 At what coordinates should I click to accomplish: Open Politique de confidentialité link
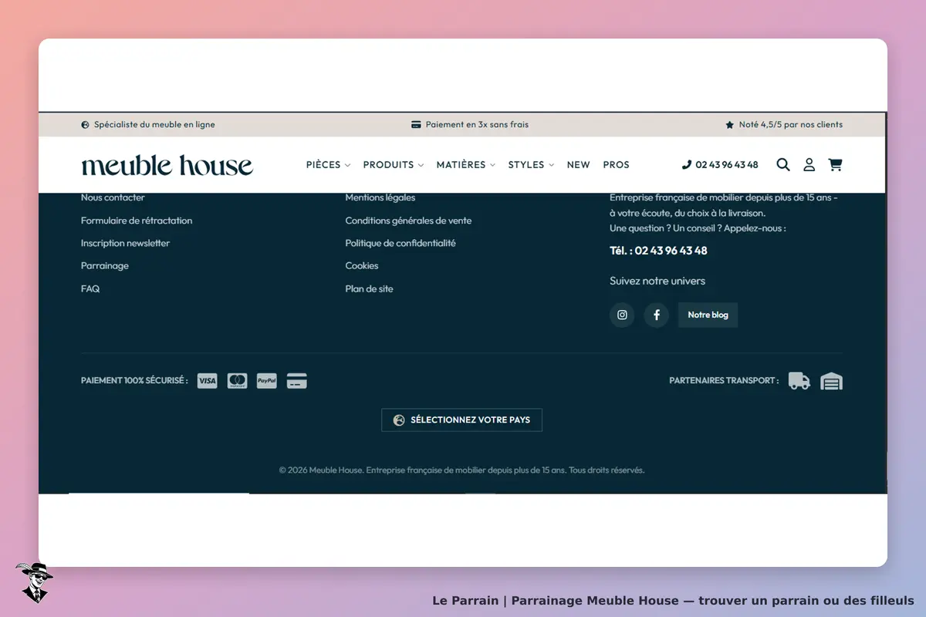(400, 243)
